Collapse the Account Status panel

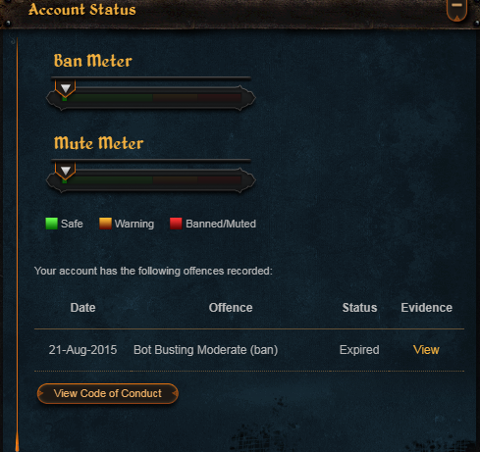point(456,10)
